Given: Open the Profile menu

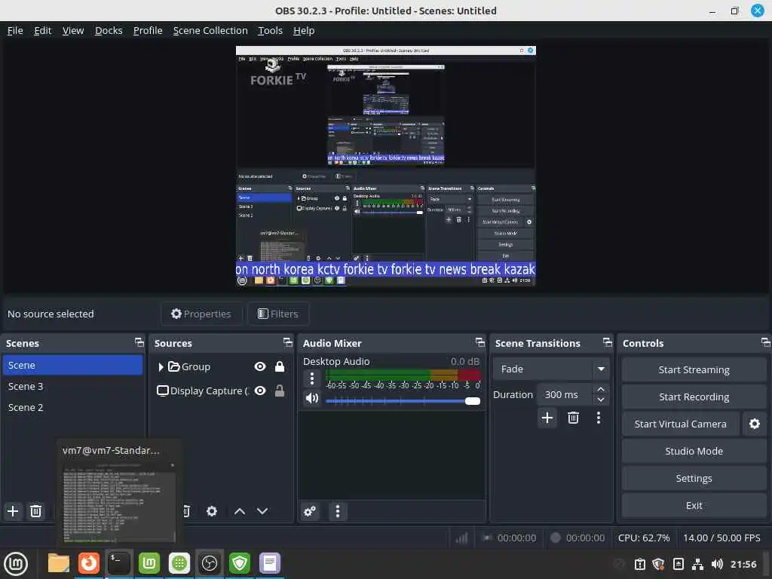Looking at the screenshot, I should click(x=148, y=30).
